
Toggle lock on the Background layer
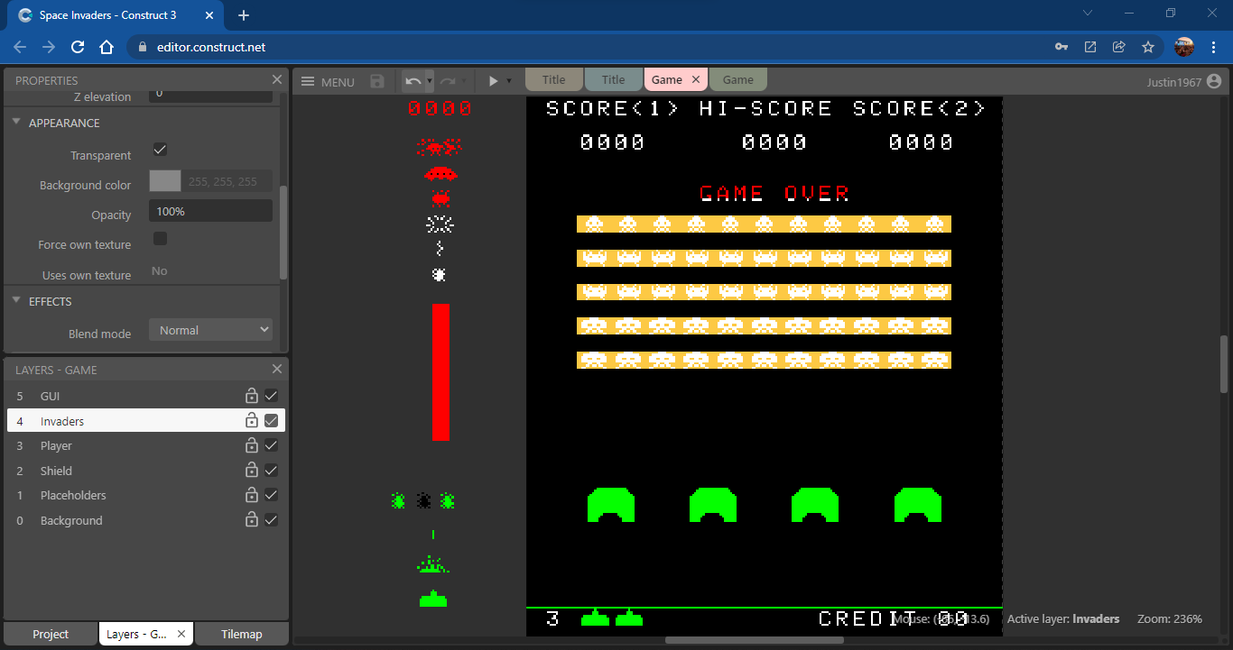252,520
